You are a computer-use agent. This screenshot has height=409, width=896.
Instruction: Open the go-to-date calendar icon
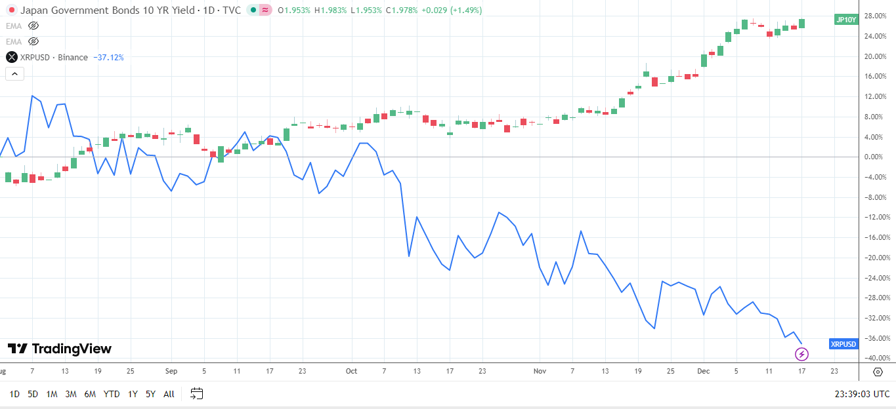(x=195, y=394)
